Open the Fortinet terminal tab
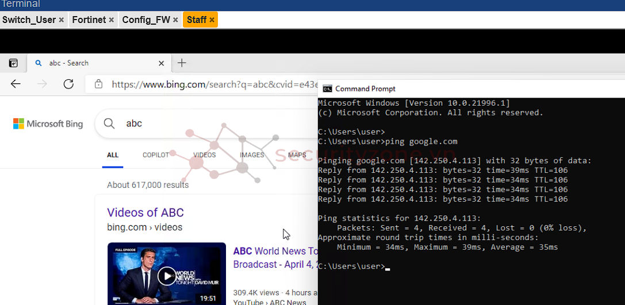The height and width of the screenshot is (305, 625). click(89, 20)
